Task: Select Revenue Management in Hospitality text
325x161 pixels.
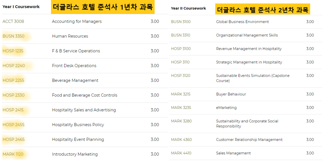Action: pyautogui.click(x=249, y=49)
